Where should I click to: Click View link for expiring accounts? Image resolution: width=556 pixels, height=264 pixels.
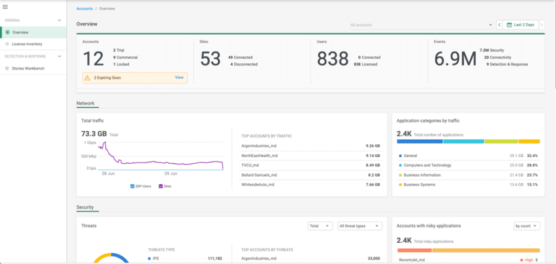click(x=179, y=78)
